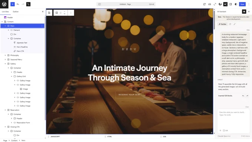The height and width of the screenshot is (142, 252).
Task: Open Hero block options in list view
Action: 42,26
